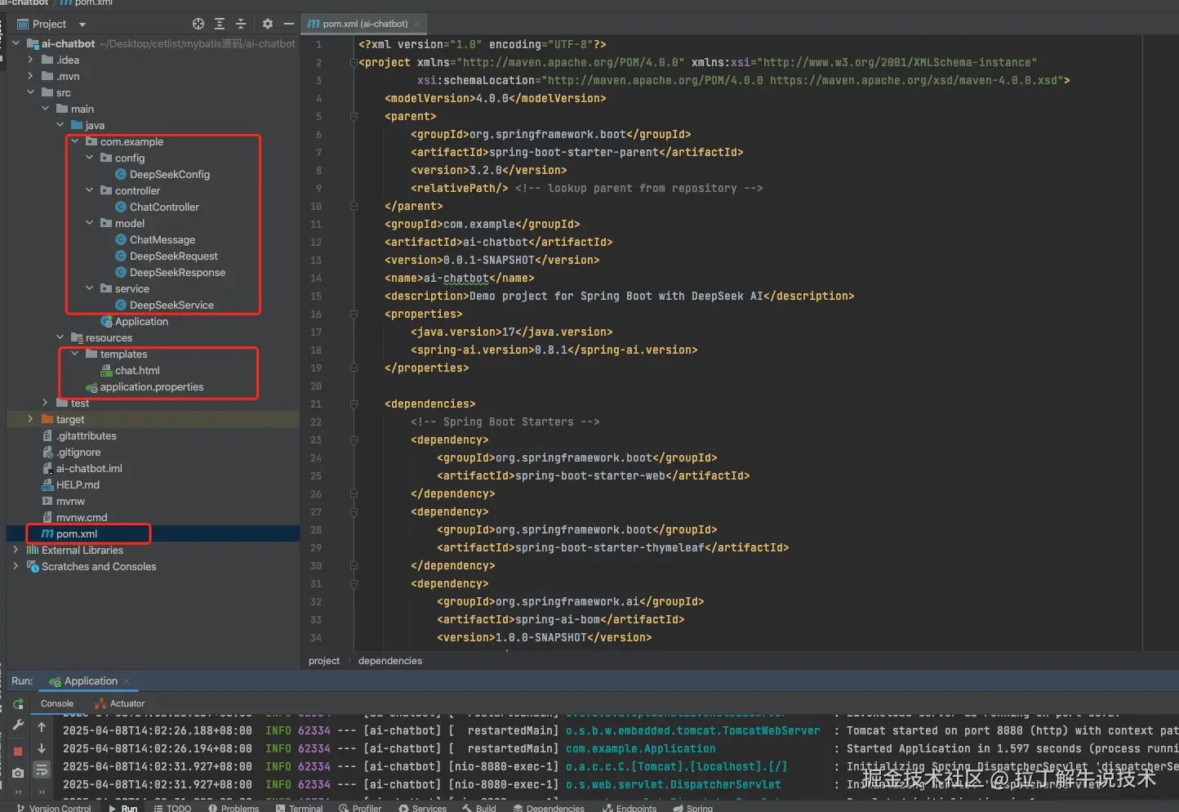1179x812 pixels.
Task: Click the Expand All icon in Project panel
Action: 220,24
